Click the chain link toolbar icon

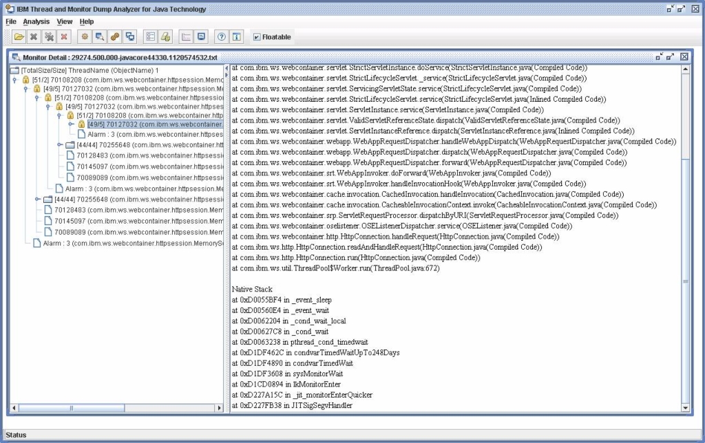115,37
